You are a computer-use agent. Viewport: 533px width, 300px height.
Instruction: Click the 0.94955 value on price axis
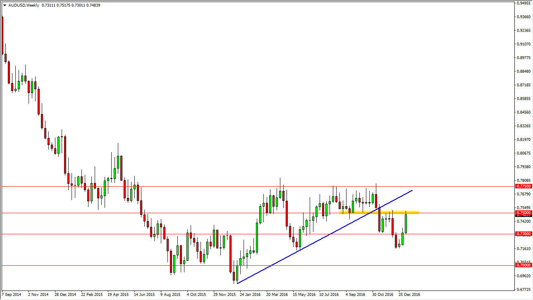pos(523,3)
